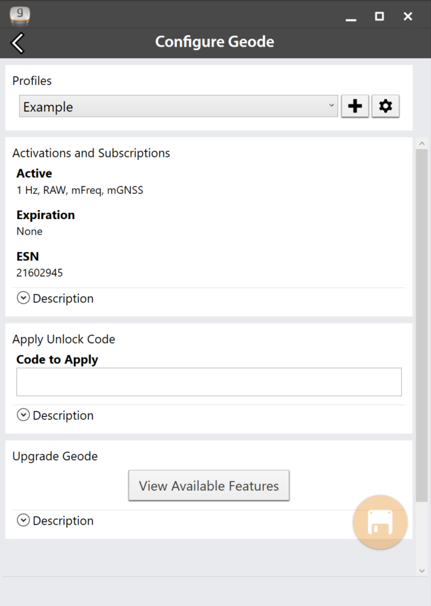Click the scrollbar down arrow

click(x=422, y=571)
